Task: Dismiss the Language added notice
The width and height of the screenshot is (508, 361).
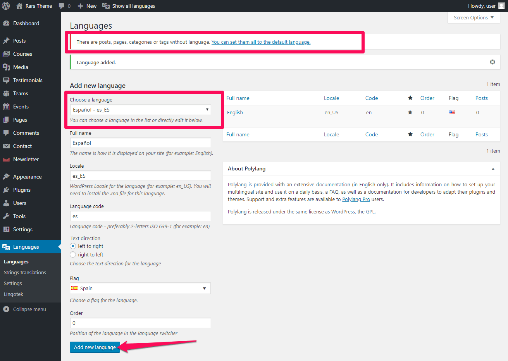Action: (x=493, y=62)
